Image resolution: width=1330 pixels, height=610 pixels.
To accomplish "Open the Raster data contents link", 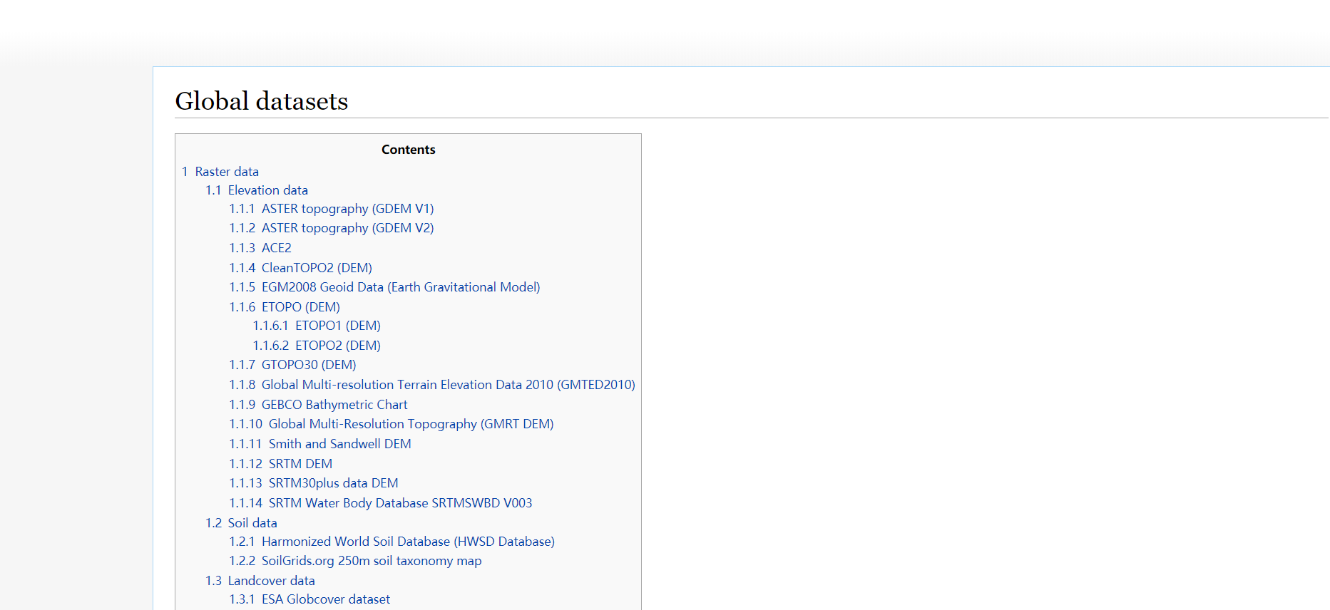I will [x=226, y=172].
